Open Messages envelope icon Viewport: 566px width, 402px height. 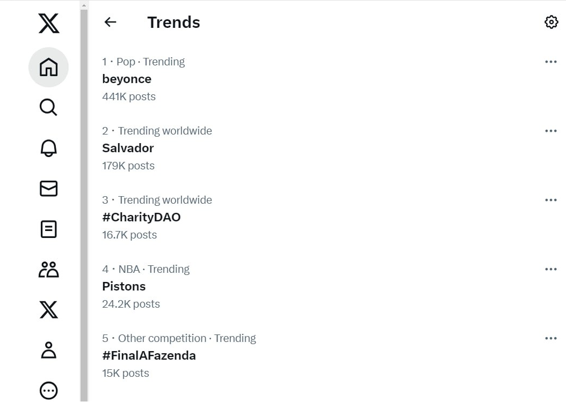48,188
